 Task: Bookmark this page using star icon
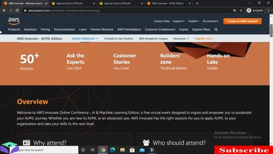(241, 10)
